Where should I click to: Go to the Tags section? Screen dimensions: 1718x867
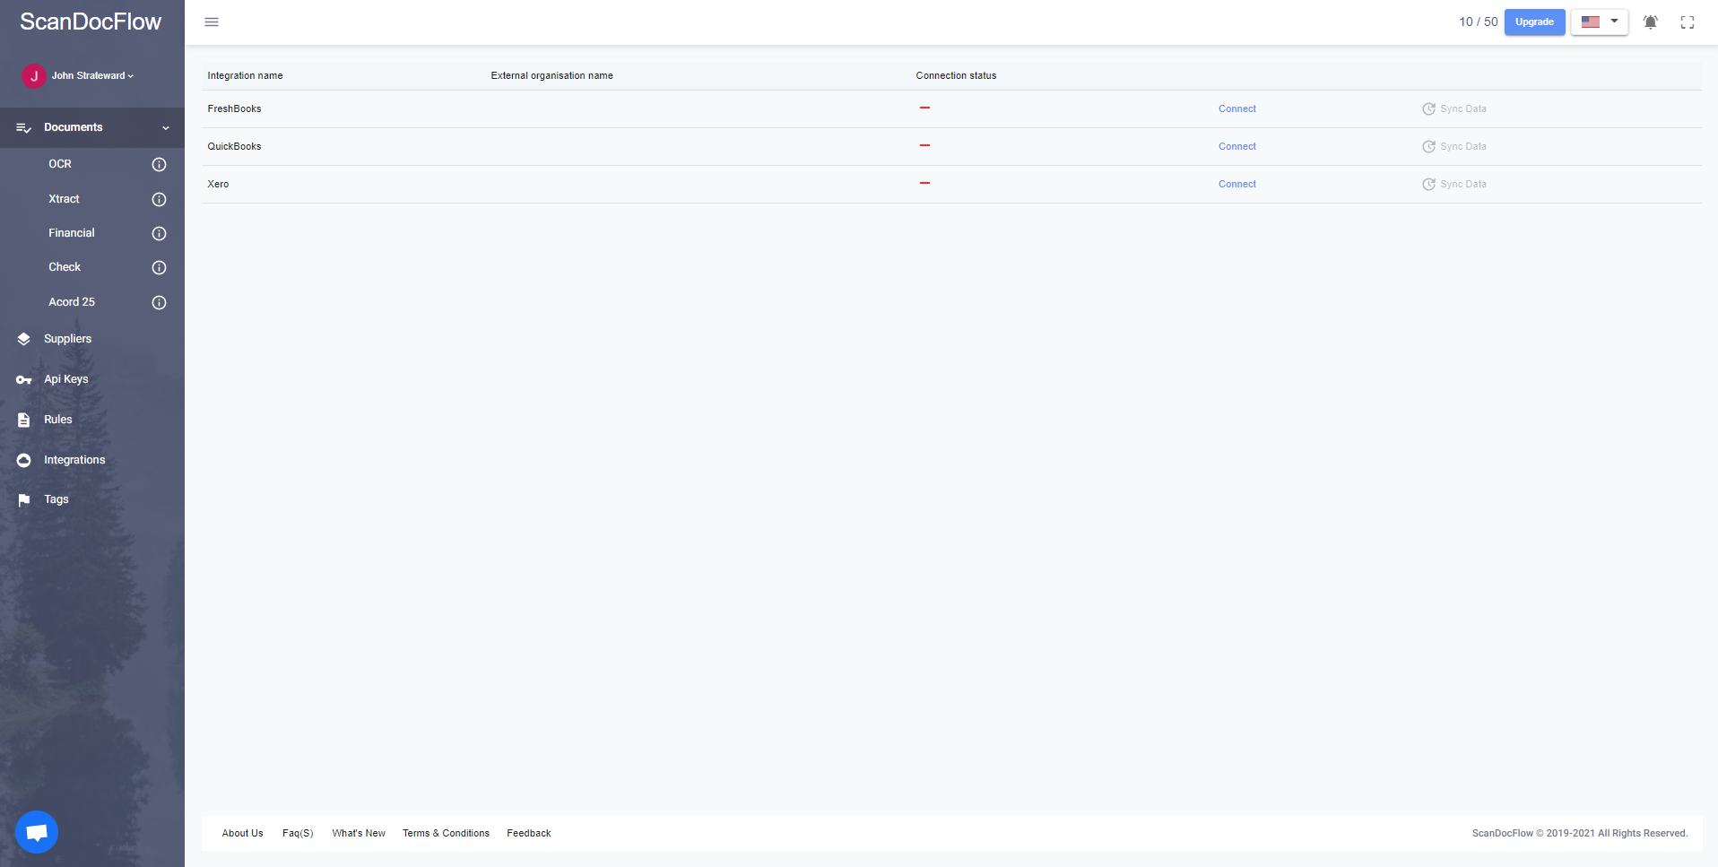(56, 499)
